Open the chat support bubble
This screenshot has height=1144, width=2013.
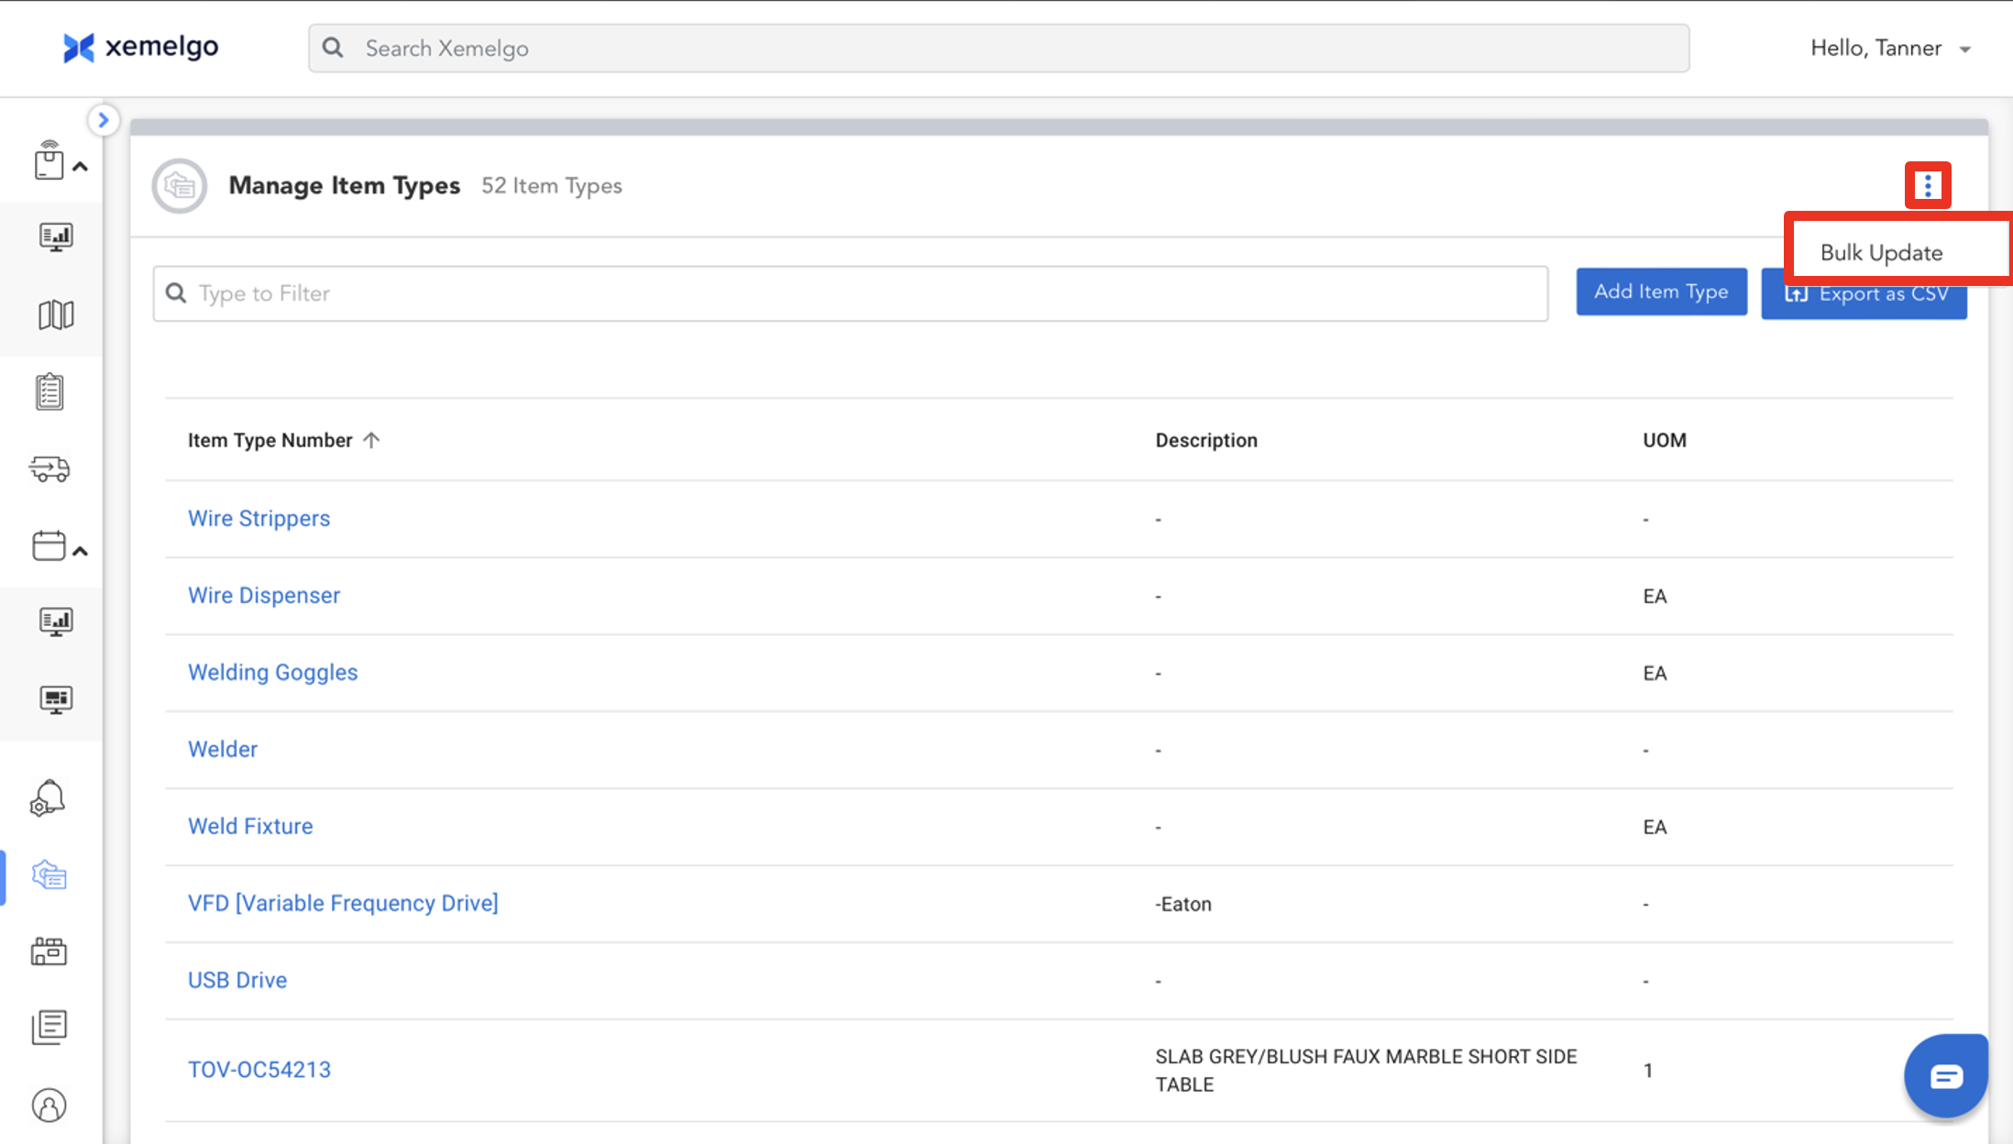coord(1945,1076)
